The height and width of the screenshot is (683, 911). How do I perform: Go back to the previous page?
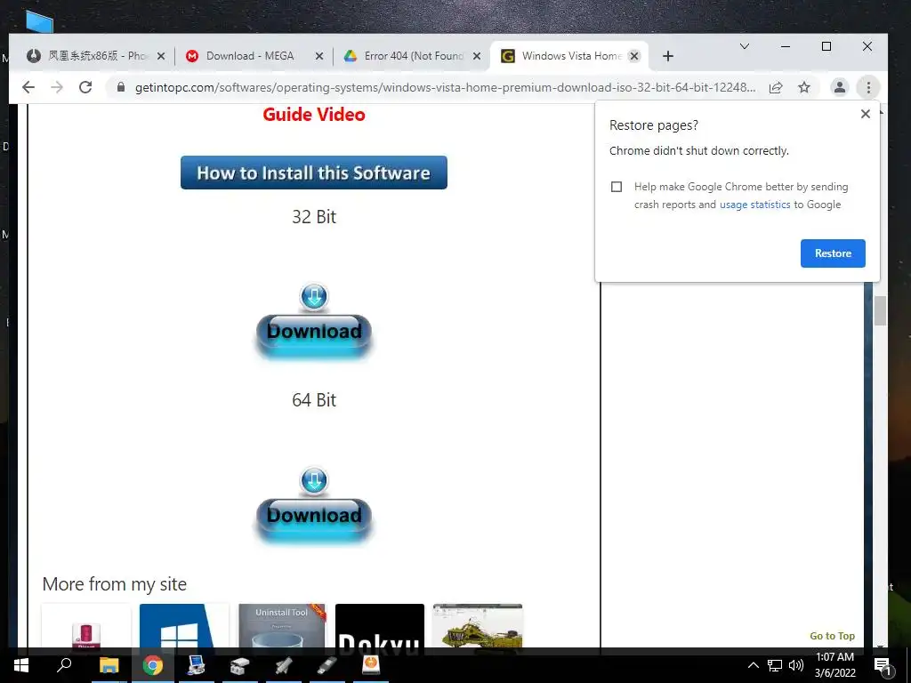[x=28, y=88]
